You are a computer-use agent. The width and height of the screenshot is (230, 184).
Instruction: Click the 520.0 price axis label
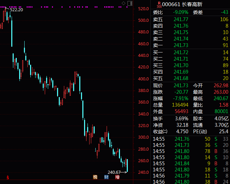click(x=143, y=9)
